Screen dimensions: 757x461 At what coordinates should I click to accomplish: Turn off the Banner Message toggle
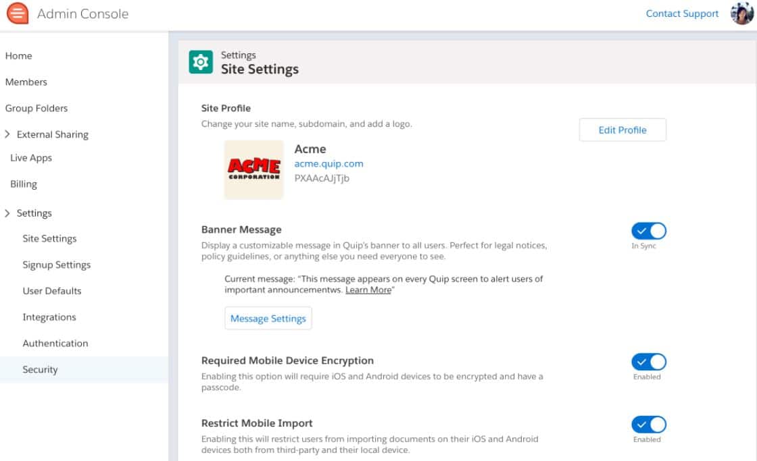tap(648, 232)
